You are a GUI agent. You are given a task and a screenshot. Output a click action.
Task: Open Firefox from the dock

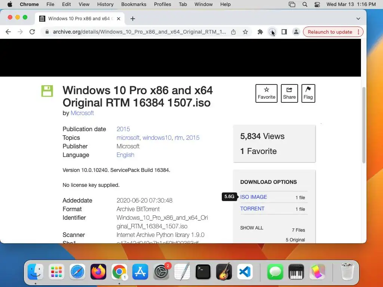coord(98,272)
